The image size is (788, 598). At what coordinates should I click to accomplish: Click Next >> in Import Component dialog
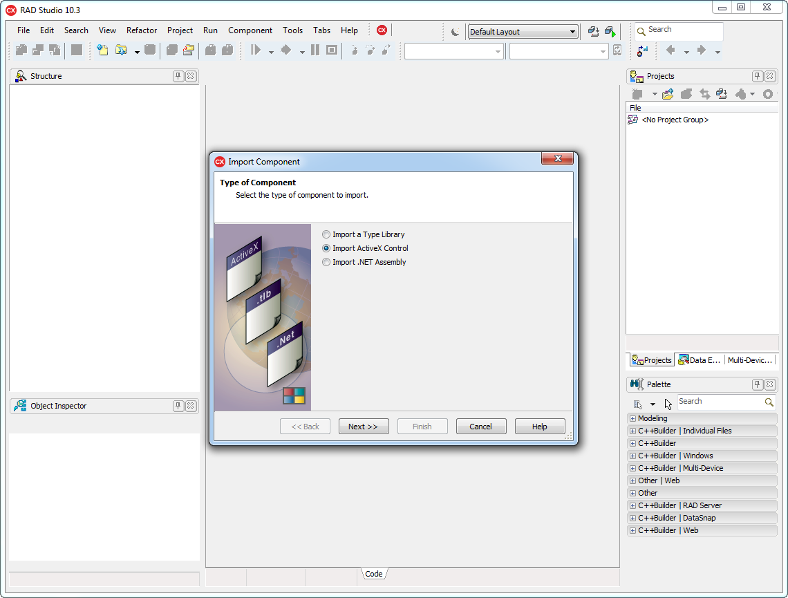pos(364,426)
